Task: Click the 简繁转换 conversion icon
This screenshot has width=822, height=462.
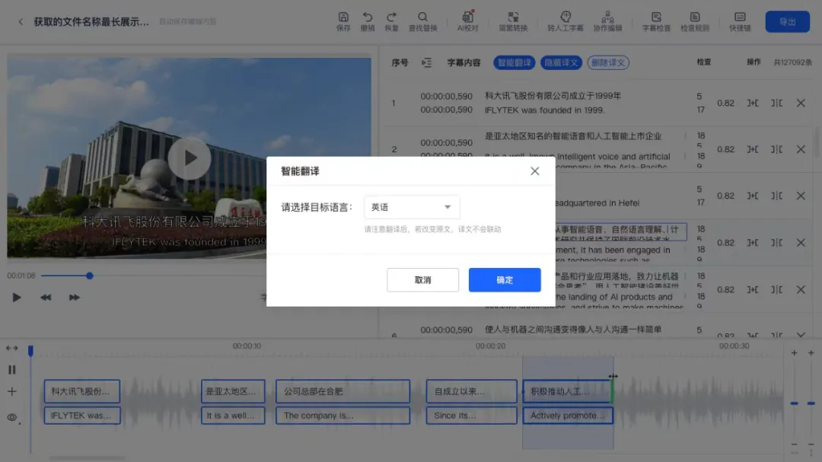Action: coord(513,18)
